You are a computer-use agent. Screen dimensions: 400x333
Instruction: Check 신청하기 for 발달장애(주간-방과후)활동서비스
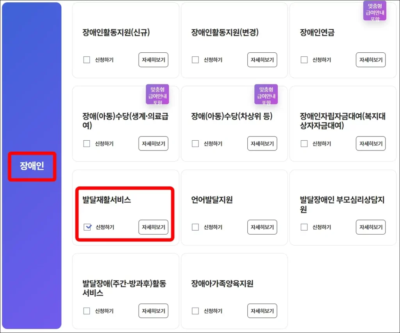click(x=86, y=311)
